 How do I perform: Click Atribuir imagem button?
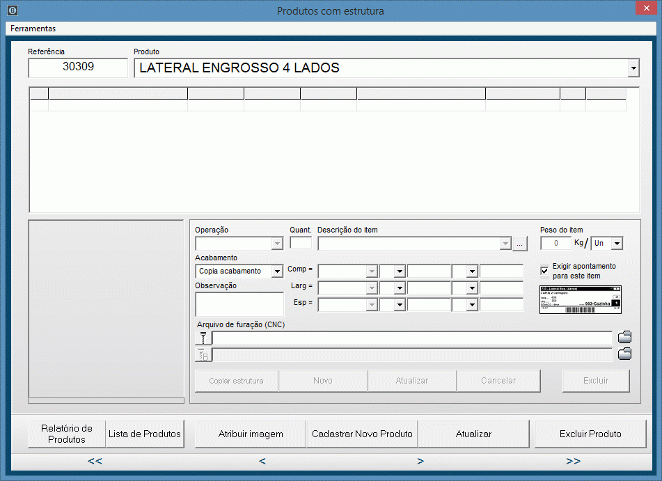[x=251, y=434]
